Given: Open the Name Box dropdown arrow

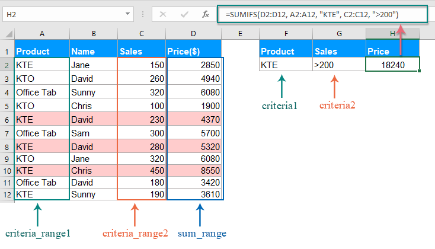Looking at the screenshot, I should [x=127, y=14].
